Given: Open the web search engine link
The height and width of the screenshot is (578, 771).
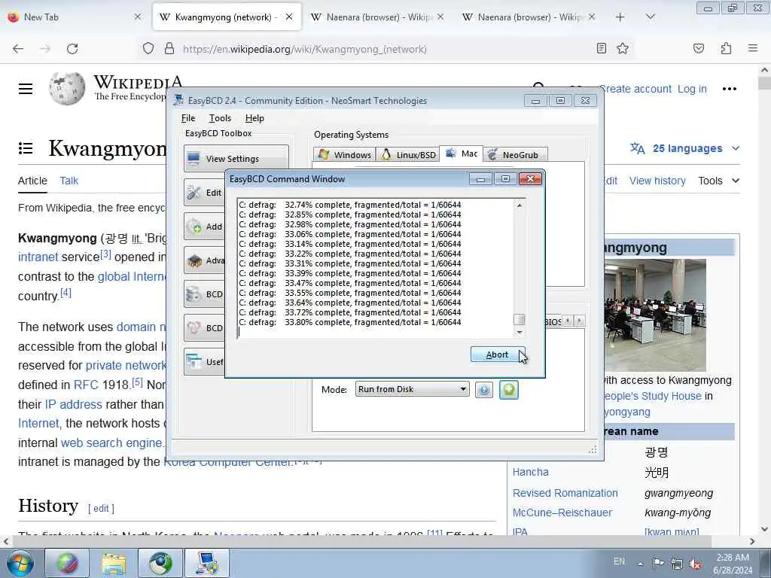Looking at the screenshot, I should [x=111, y=443].
